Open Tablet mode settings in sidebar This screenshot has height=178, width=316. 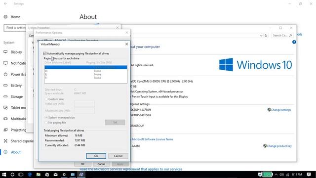tap(15, 108)
